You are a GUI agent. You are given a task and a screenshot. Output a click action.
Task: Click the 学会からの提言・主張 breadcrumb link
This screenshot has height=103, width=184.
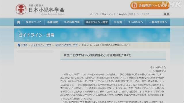tap(66, 45)
